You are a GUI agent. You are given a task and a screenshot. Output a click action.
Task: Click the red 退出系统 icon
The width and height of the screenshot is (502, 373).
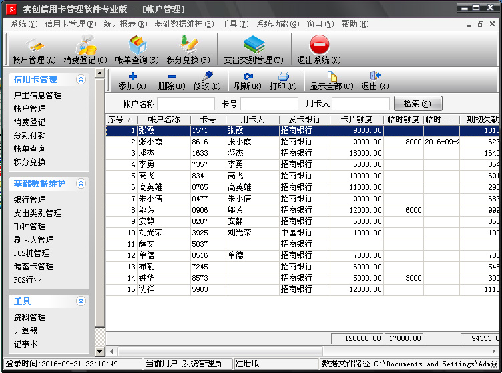click(x=319, y=49)
